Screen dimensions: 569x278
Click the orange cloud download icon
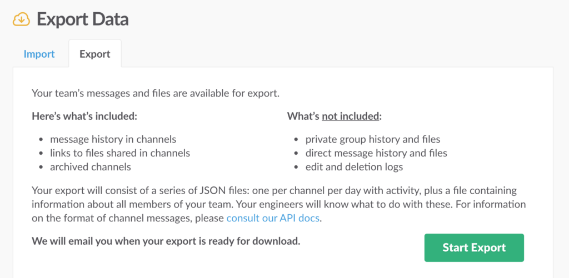tap(21, 19)
